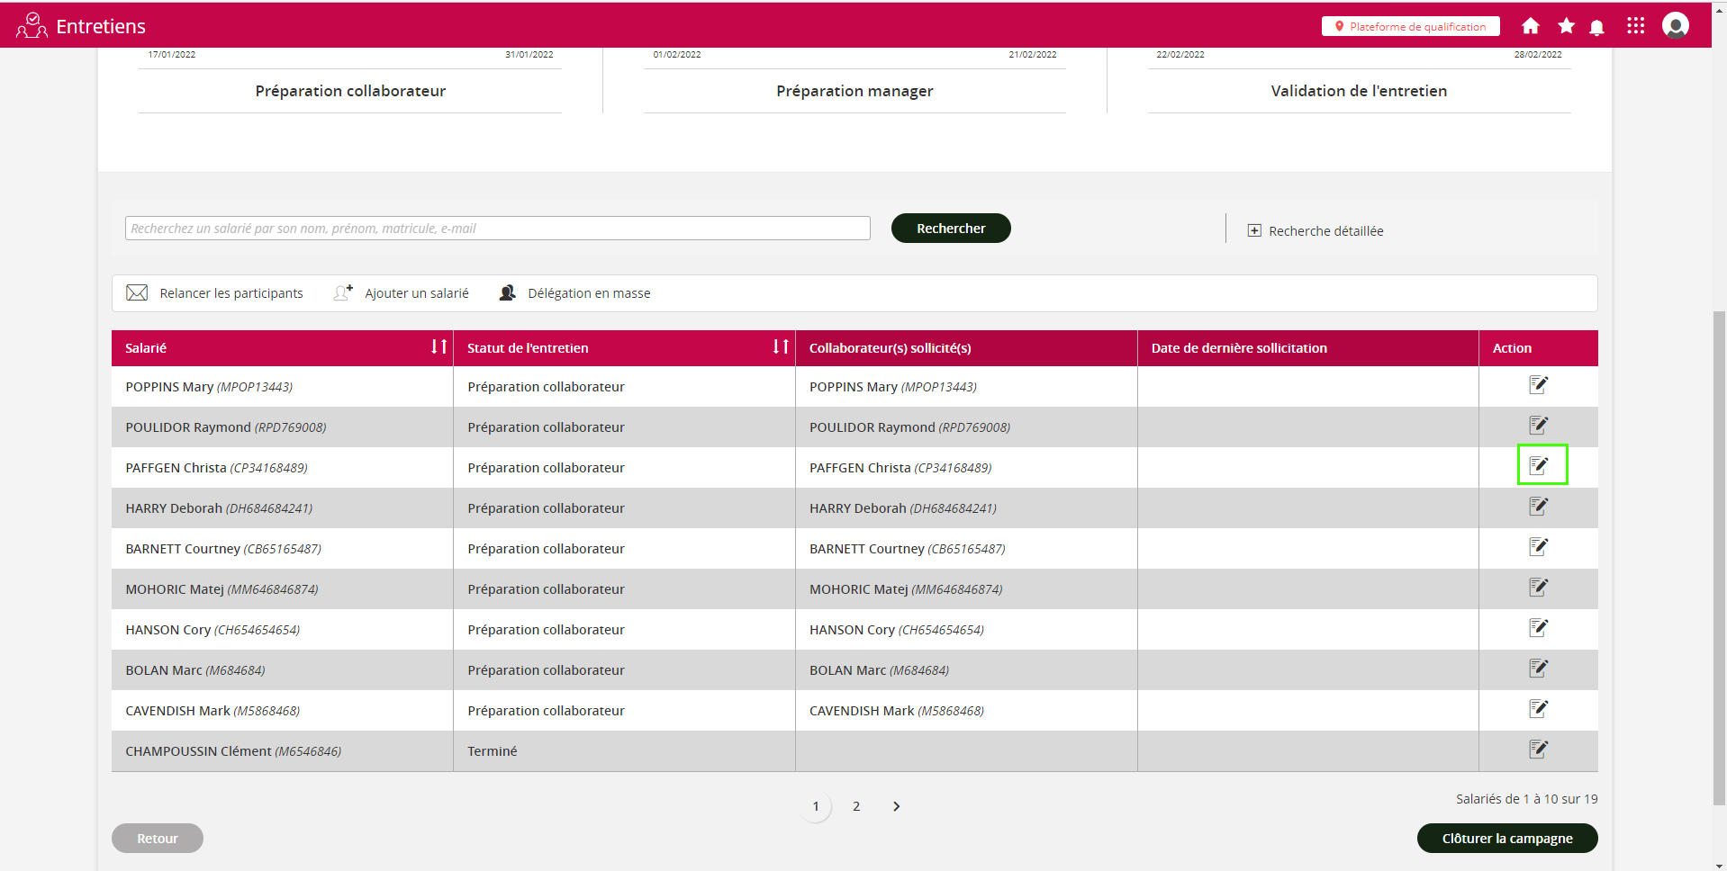Open user profile avatar
This screenshot has width=1727, height=871.
pyautogui.click(x=1675, y=26)
